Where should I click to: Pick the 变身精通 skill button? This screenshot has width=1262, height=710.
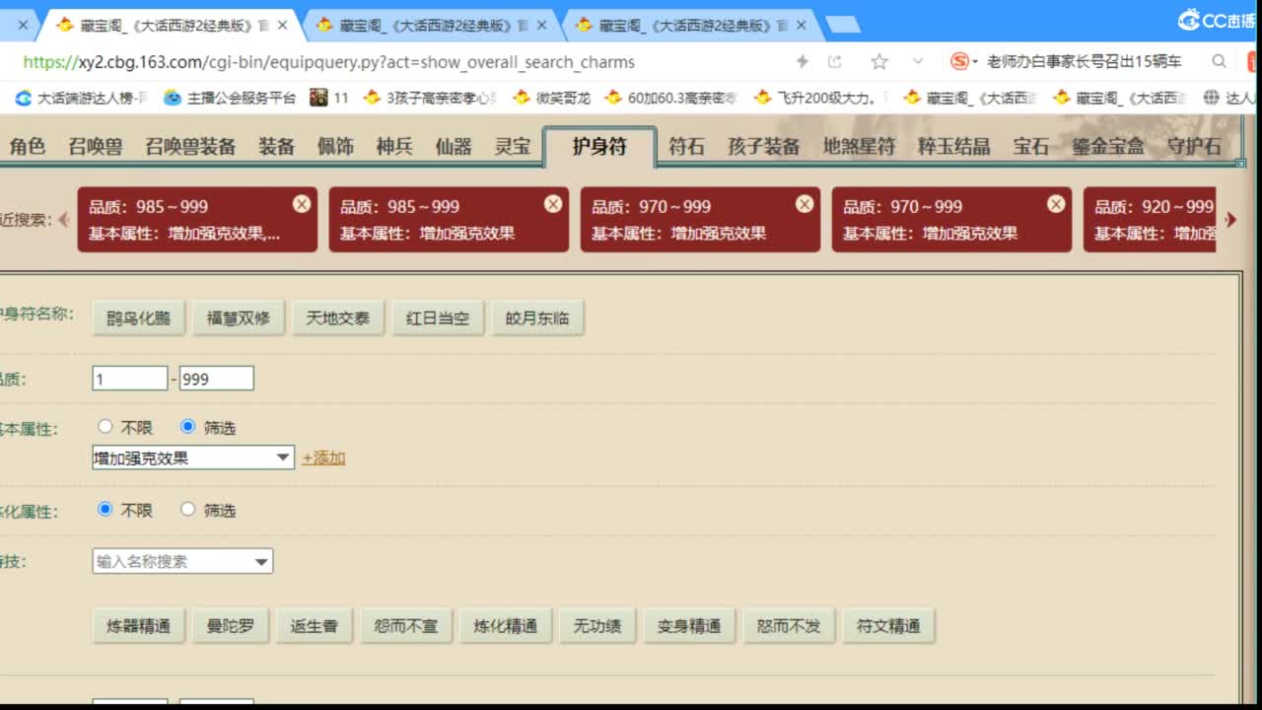point(689,625)
